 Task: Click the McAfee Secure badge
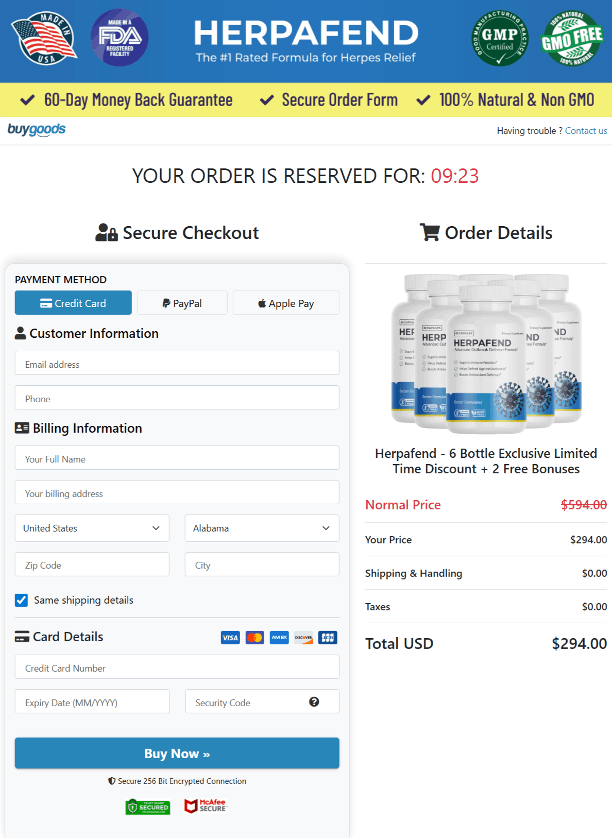pos(206,806)
